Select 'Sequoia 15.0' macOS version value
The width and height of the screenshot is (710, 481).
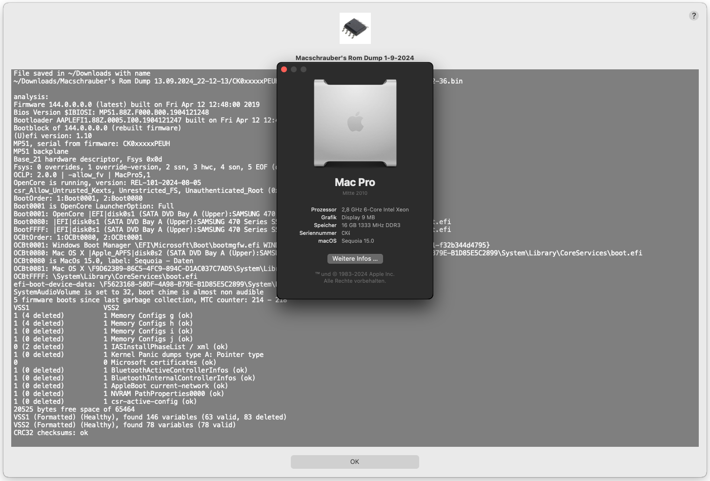point(358,241)
